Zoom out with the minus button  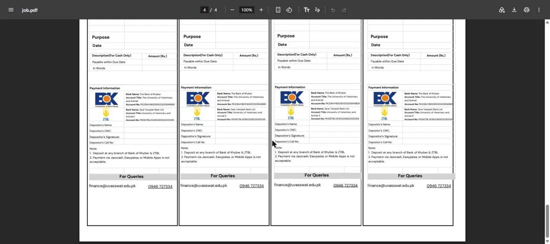click(232, 10)
